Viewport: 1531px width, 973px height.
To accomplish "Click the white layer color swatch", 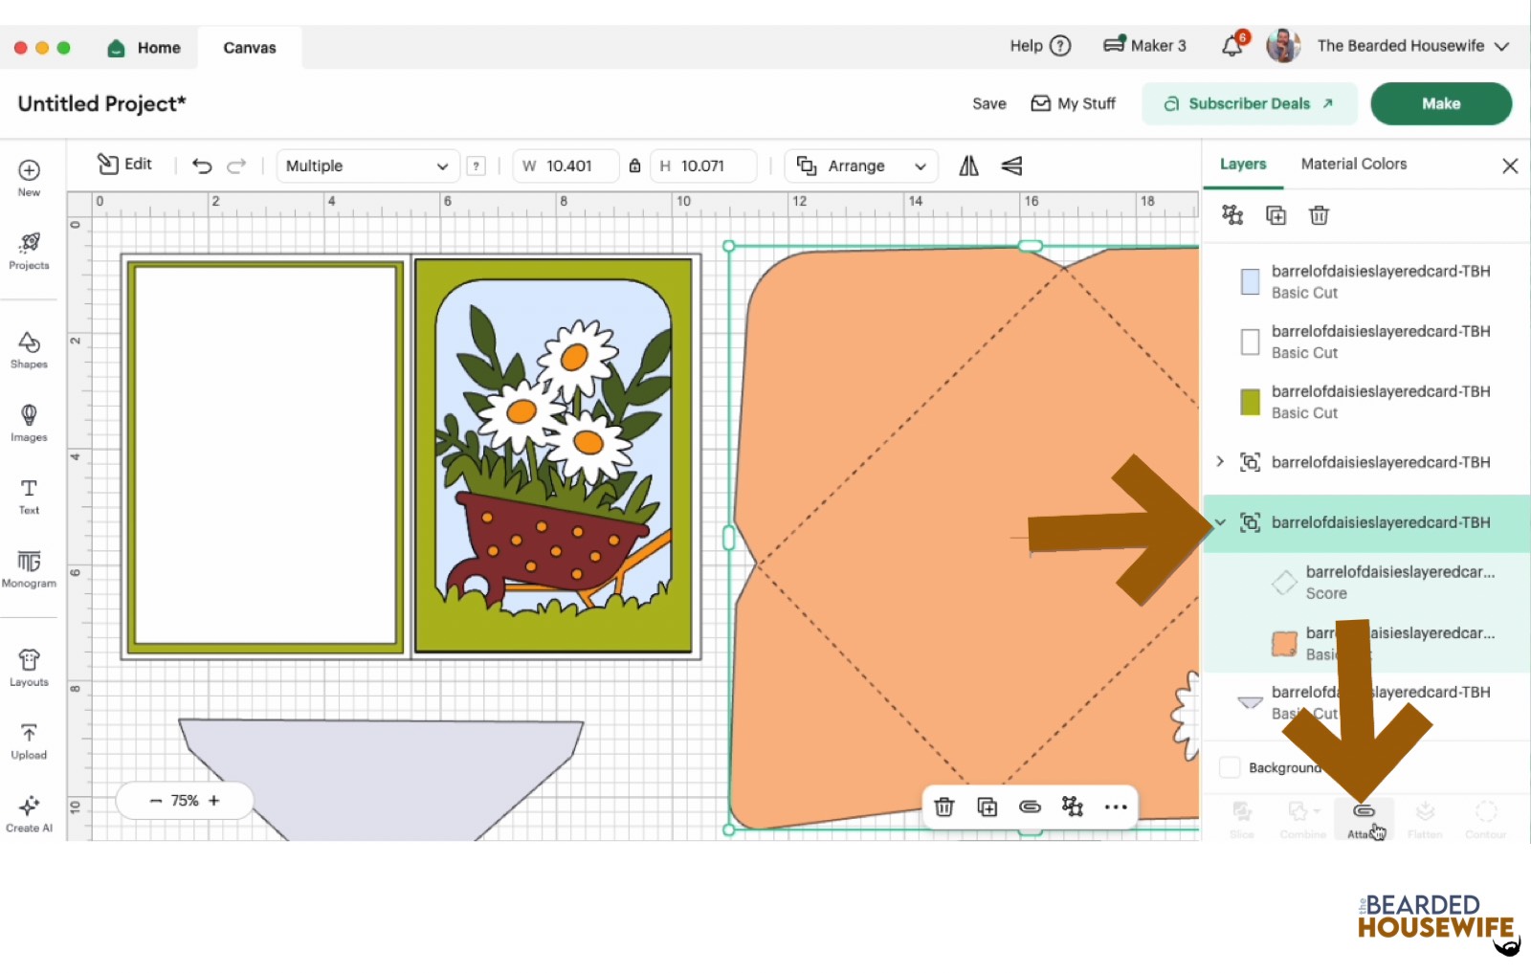I will point(1250,342).
